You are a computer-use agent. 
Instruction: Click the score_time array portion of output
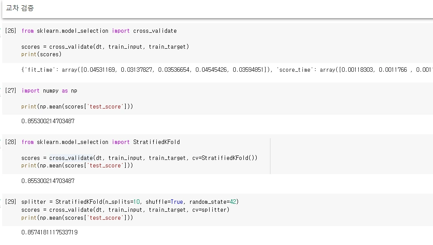pos(355,70)
